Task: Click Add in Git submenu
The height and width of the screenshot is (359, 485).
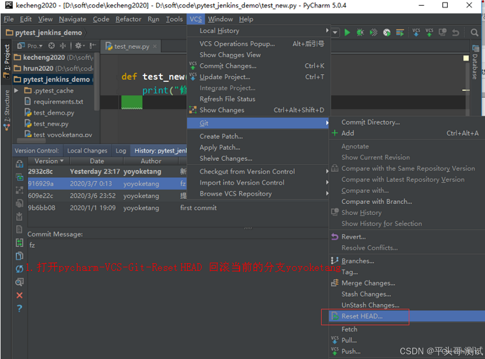Action: tap(407, 133)
